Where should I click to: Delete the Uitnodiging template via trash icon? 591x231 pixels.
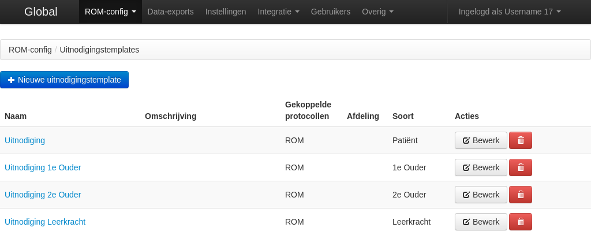520,140
